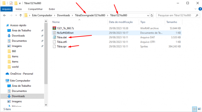The width and height of the screenshot is (202, 112).
Task: Click the 10:38 modification date of 1321_To_860.7z
Action: pyautogui.click(x=118, y=28)
